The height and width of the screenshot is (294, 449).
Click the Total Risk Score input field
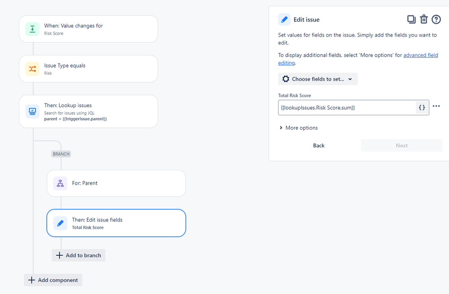pos(346,108)
